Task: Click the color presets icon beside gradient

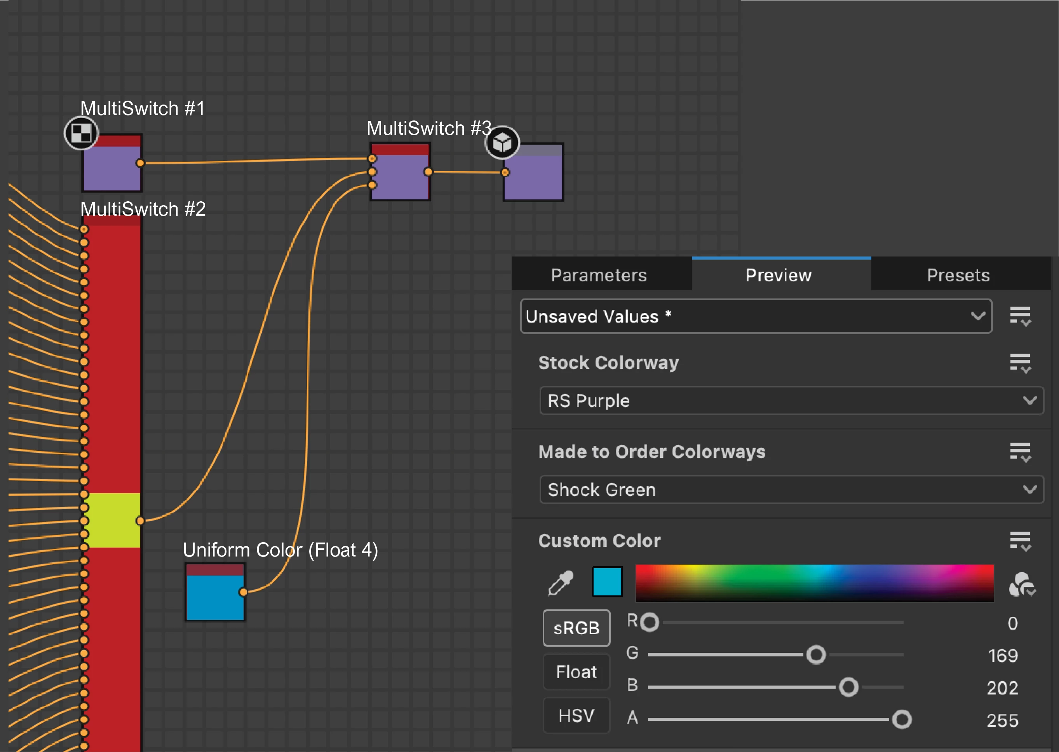Action: click(x=1021, y=585)
